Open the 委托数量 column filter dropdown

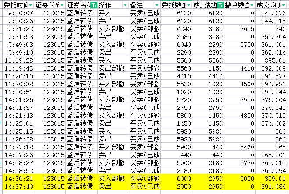189,5
